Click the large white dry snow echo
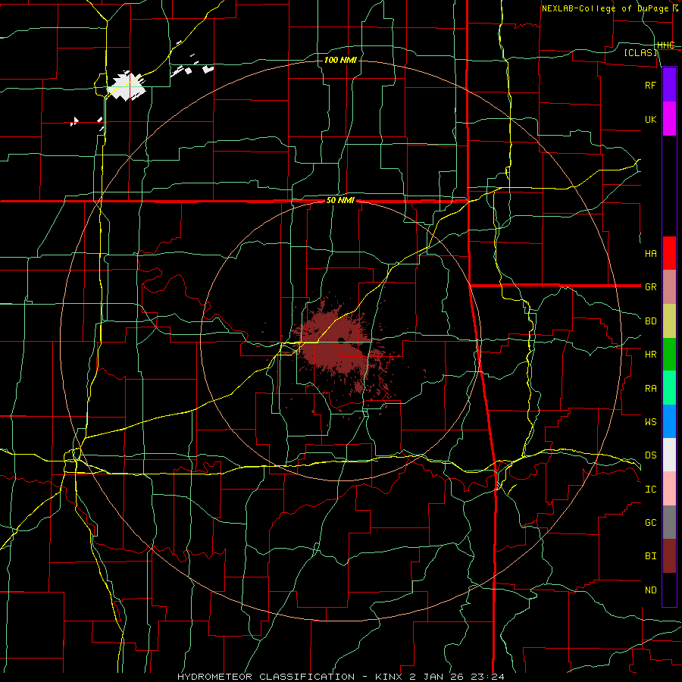The width and height of the screenshot is (682, 682). [x=127, y=86]
